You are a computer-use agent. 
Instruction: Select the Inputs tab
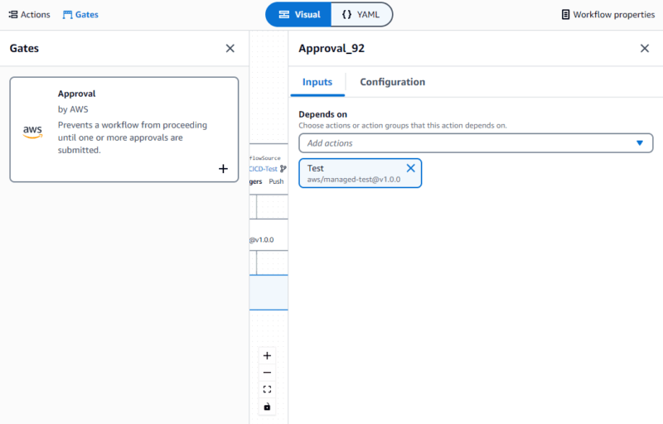pos(317,82)
